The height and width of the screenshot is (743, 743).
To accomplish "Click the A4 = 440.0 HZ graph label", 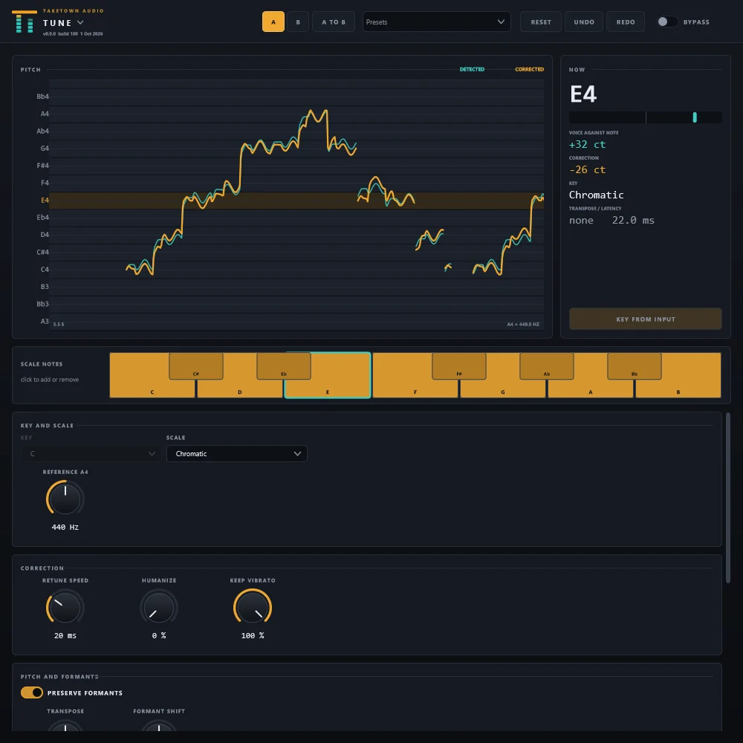I will (x=522, y=324).
